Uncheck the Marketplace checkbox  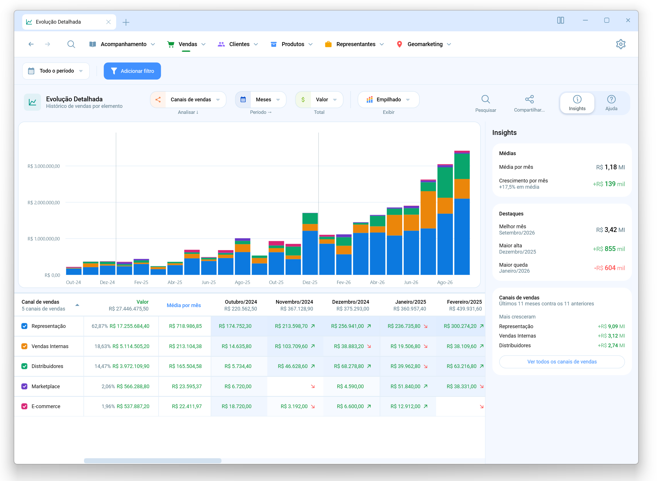(x=24, y=387)
